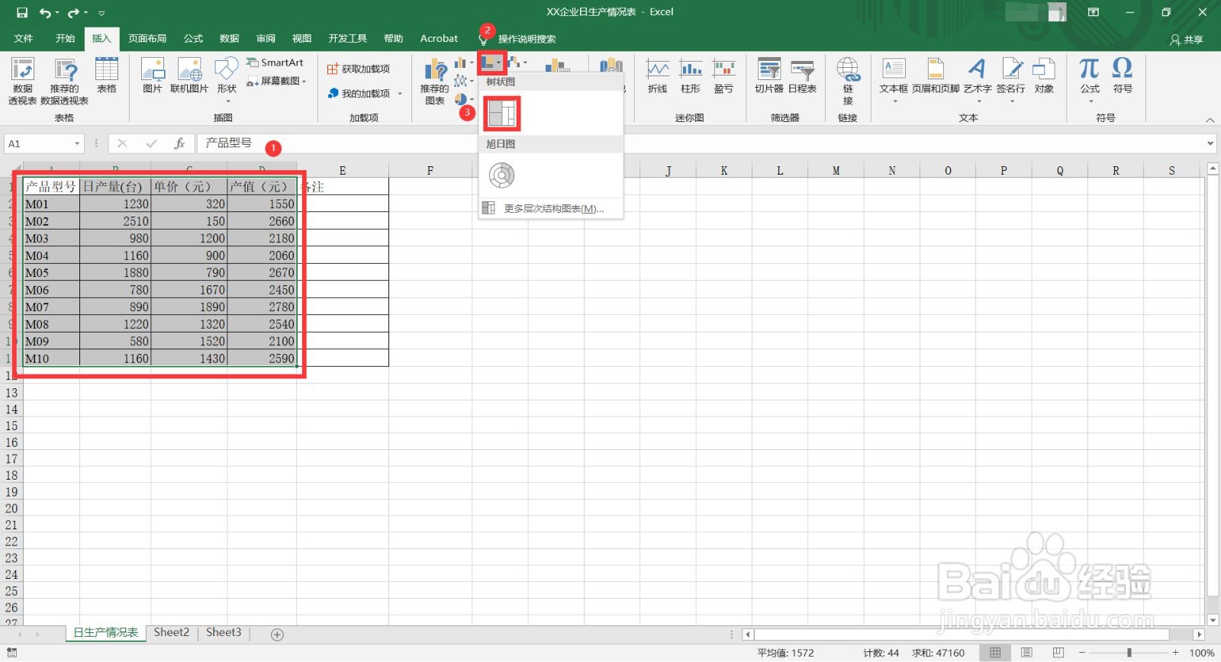Click the insert function fx button
Viewport: 1221px width, 662px height.
(x=180, y=143)
